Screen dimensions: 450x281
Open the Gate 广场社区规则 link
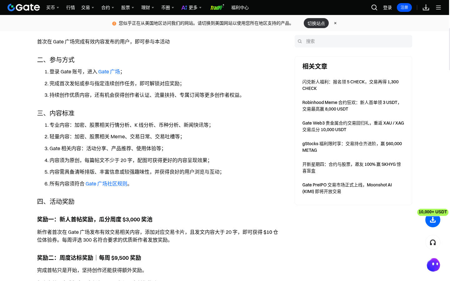pos(107,184)
